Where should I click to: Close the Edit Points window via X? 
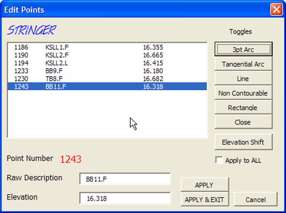276,9
